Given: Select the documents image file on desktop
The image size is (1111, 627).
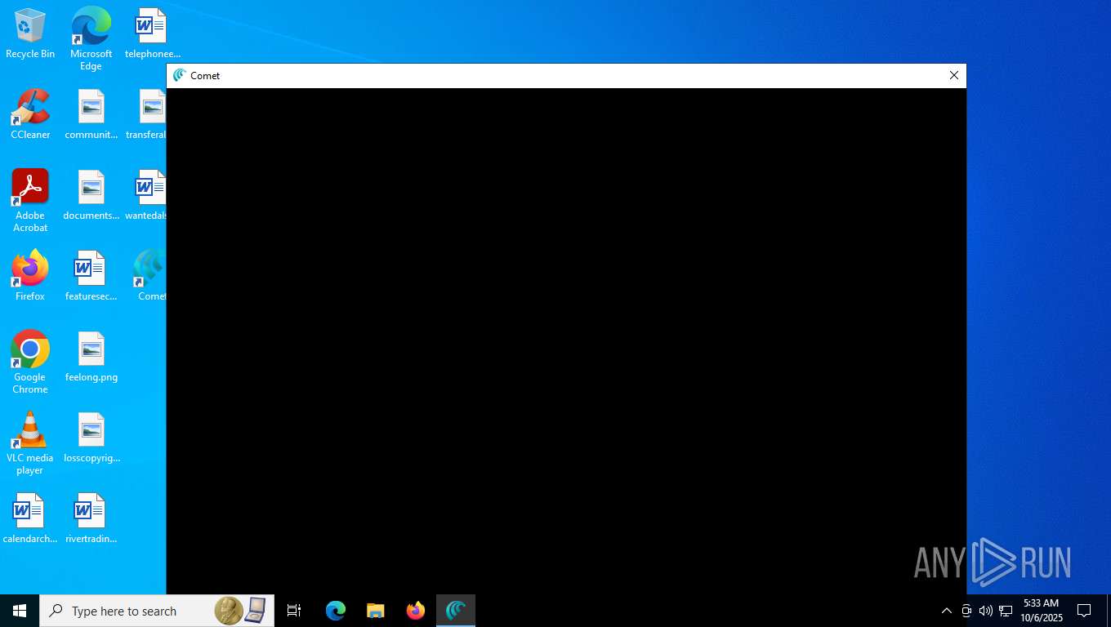Looking at the screenshot, I should pos(91,195).
